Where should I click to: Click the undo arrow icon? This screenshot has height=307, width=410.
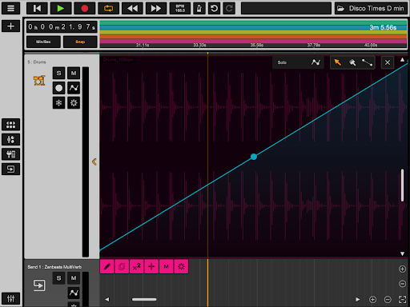(x=214, y=8)
